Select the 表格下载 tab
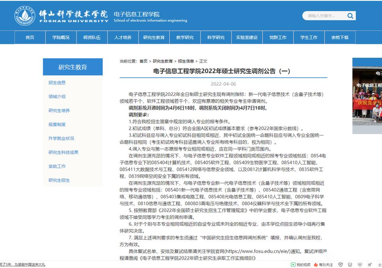This screenshot has height=268, width=382. coord(340,37)
